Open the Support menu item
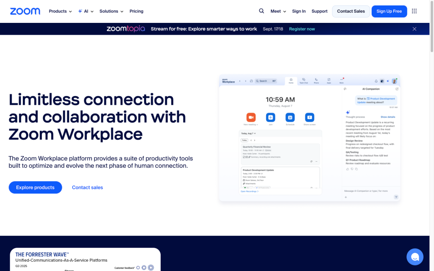 click(x=320, y=11)
